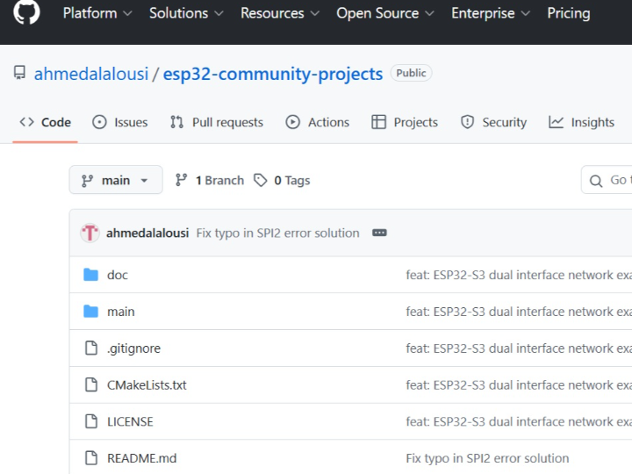Switch to the Issues tab

(x=120, y=122)
